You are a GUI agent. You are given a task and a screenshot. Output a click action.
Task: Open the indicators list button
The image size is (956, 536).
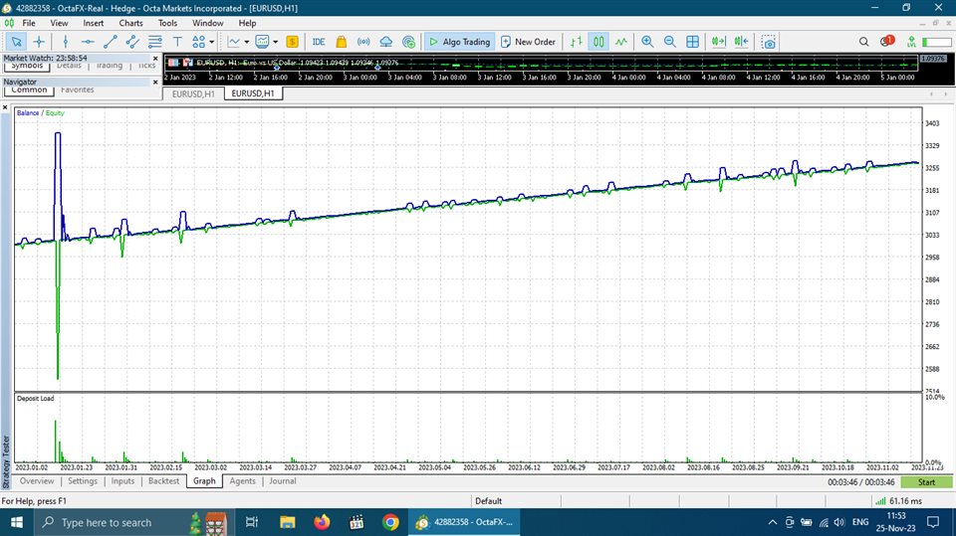pos(233,42)
